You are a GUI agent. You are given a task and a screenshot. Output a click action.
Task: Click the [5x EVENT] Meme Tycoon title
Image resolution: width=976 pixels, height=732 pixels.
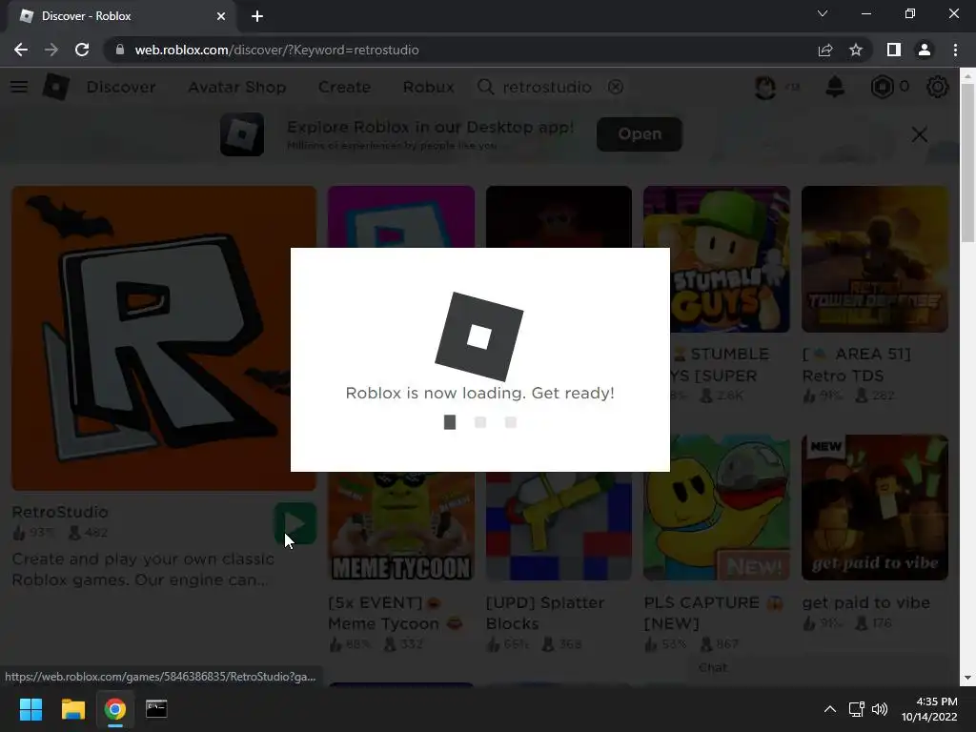click(395, 613)
